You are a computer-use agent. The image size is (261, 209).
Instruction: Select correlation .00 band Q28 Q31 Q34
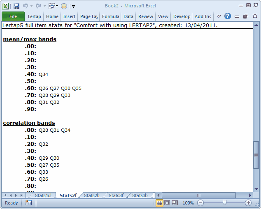pyautogui.click(x=54, y=130)
